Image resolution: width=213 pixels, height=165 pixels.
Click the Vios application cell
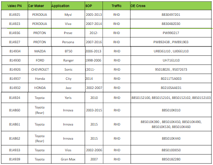pyautogui.click(x=68, y=150)
